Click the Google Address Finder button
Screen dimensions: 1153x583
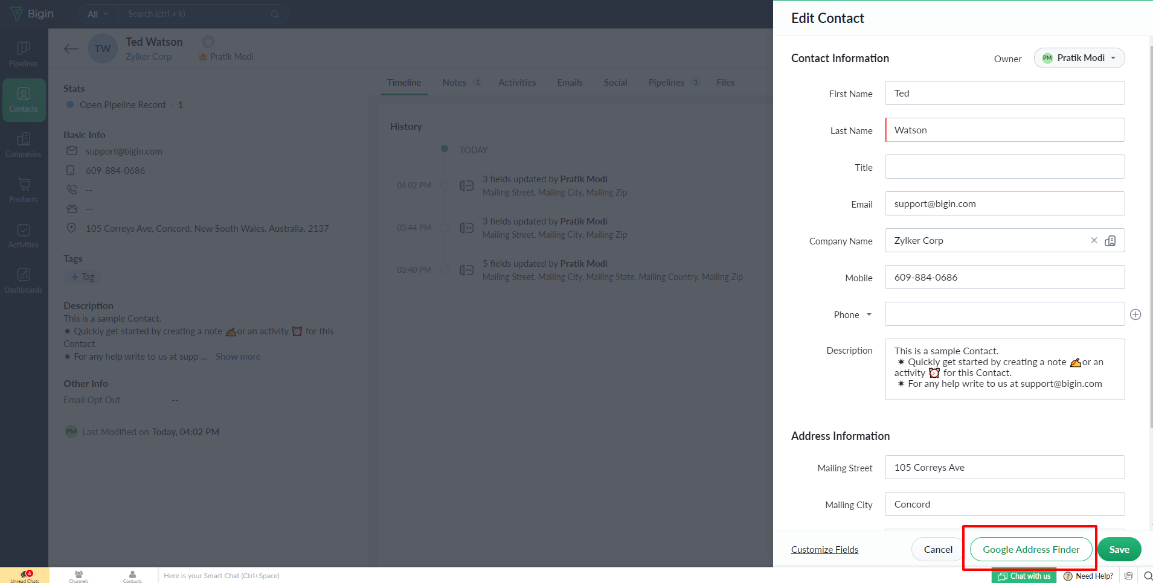click(x=1031, y=549)
